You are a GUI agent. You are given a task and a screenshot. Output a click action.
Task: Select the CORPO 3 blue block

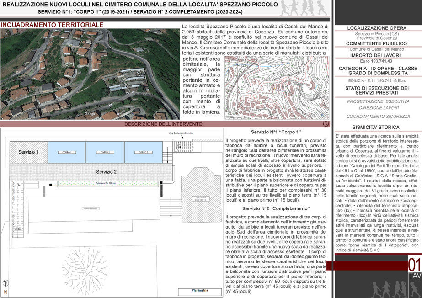[x=144, y=152]
